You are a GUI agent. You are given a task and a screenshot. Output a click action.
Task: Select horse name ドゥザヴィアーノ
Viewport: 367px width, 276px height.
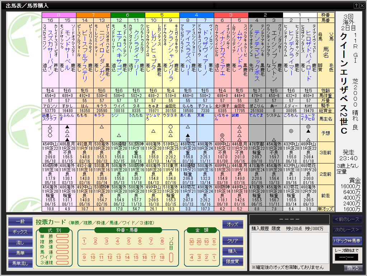click(x=205, y=53)
